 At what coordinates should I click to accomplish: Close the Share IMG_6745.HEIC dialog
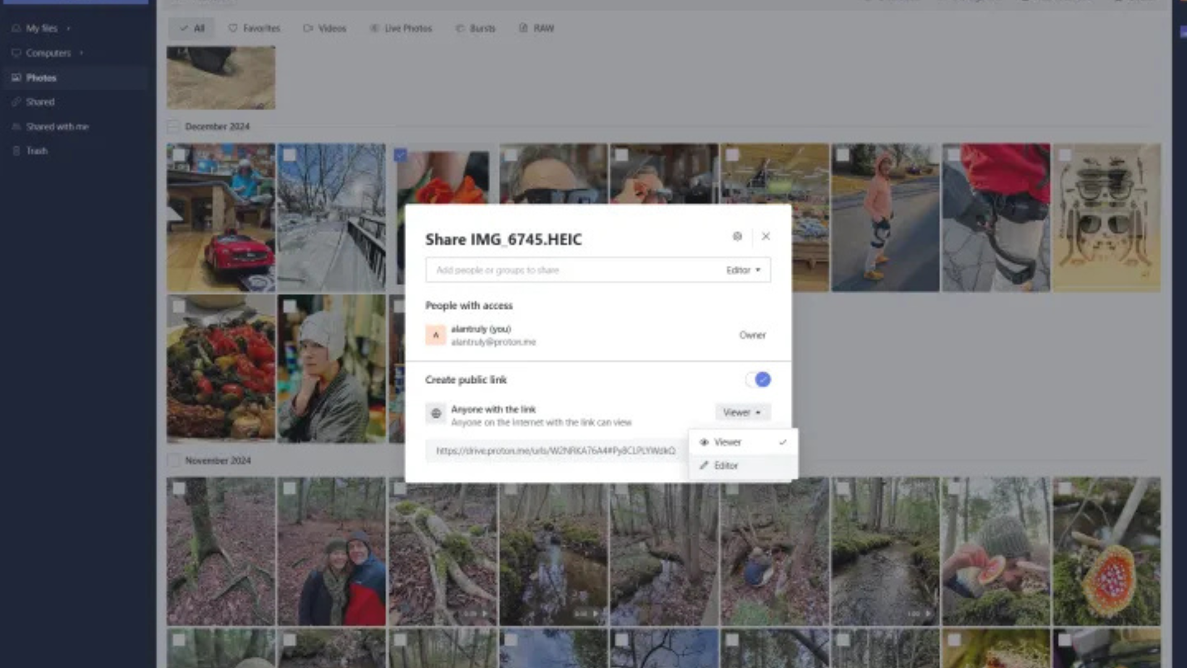pos(765,236)
